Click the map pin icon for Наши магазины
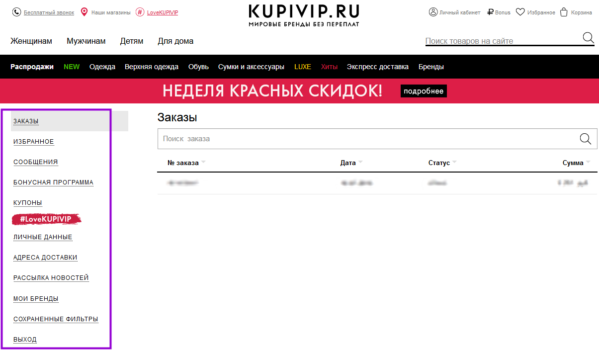This screenshot has height=356, width=599. 84,12
